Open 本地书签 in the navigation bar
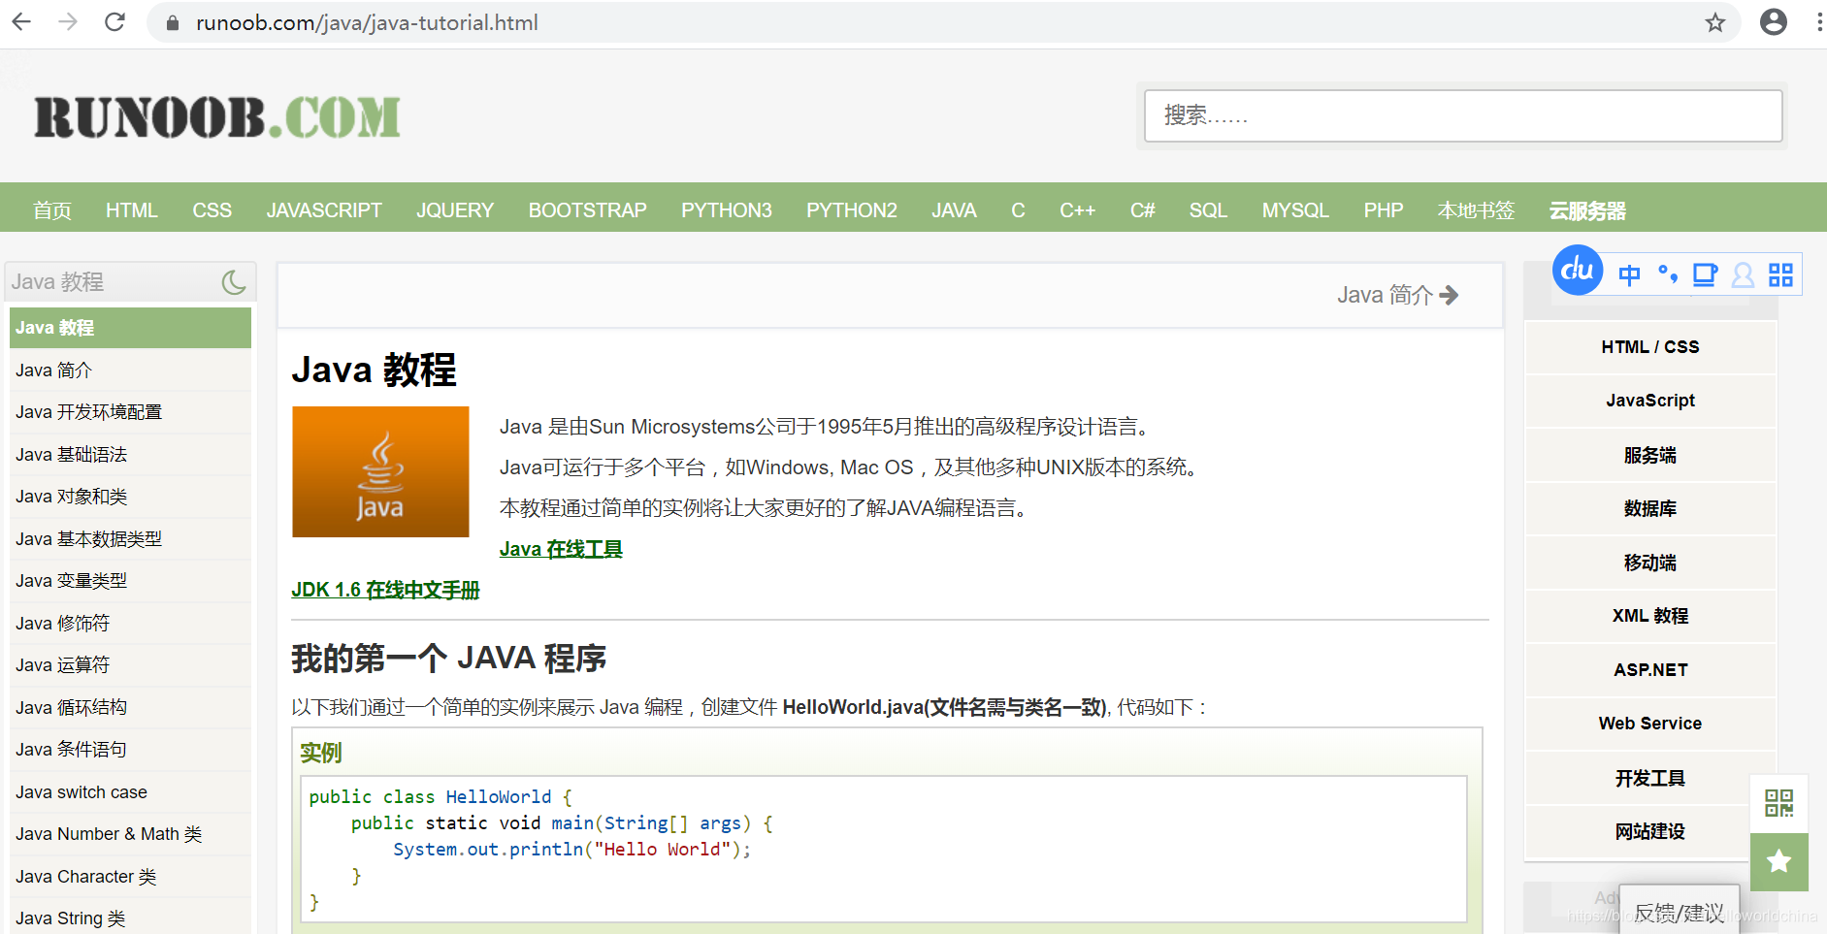This screenshot has width=1827, height=934. (1476, 210)
